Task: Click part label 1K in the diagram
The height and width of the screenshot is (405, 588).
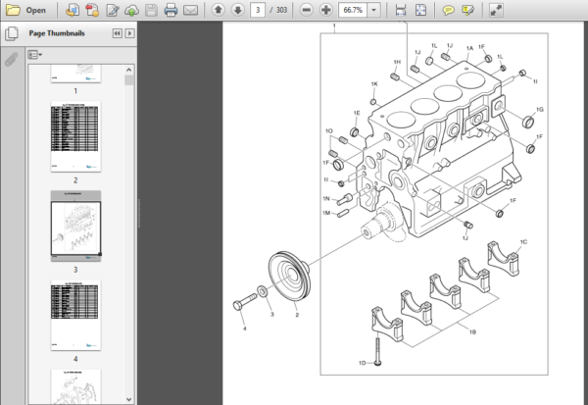Action: (374, 84)
